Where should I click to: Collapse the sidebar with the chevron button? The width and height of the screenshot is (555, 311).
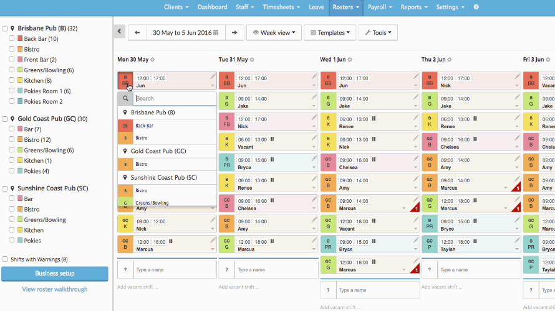(x=120, y=32)
